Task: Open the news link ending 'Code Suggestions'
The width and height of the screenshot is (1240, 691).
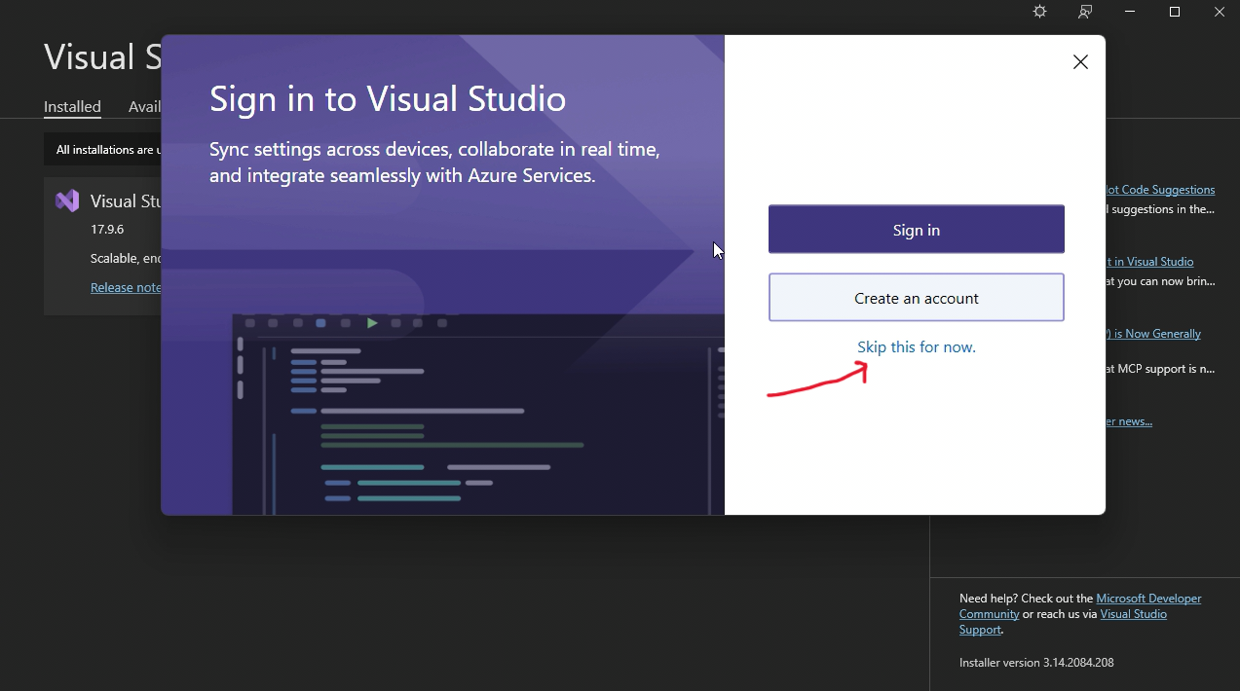Action: coord(1160,190)
